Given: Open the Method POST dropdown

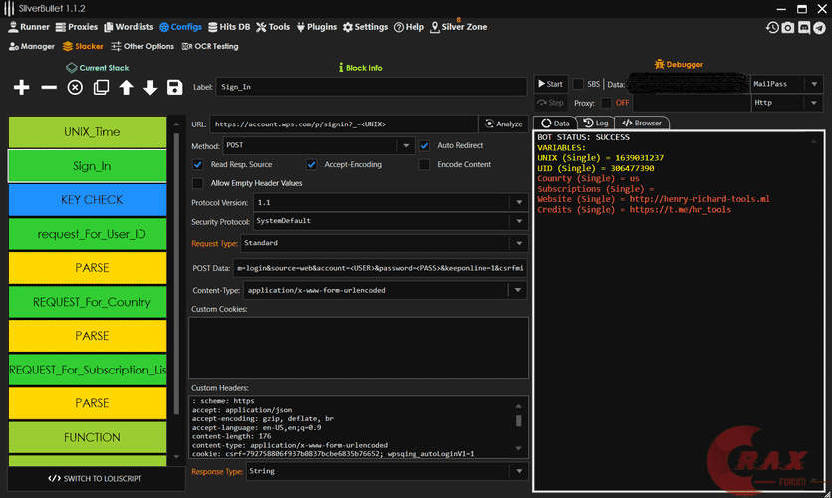Looking at the screenshot, I should pos(405,145).
